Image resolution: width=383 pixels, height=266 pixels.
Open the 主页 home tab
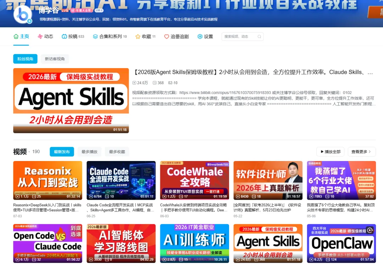(x=21, y=37)
